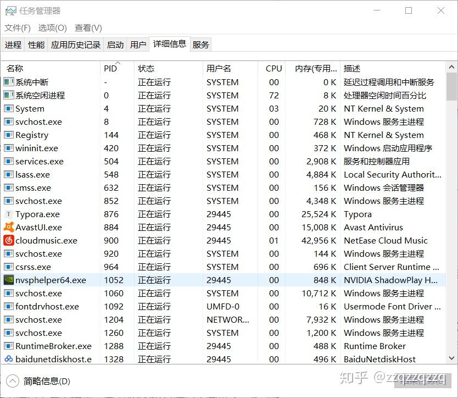Click the cloudmusic.exe NetEase Cloud Music icon
Image resolution: width=458 pixels, height=398 pixels.
point(8,240)
